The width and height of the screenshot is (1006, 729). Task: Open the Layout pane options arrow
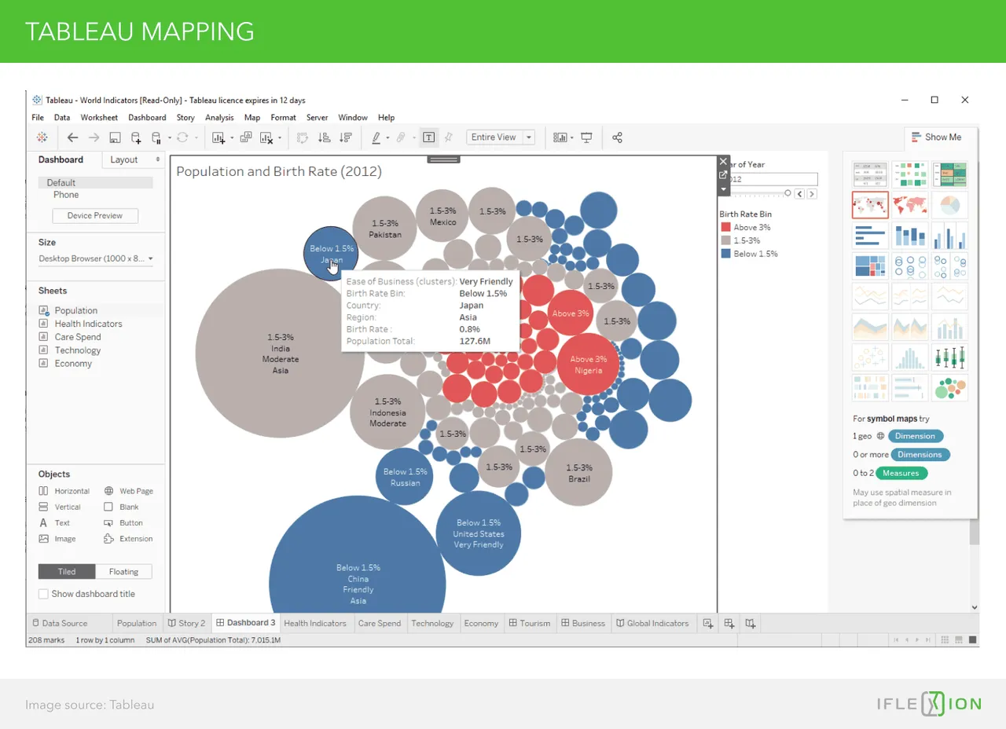pyautogui.click(x=158, y=159)
